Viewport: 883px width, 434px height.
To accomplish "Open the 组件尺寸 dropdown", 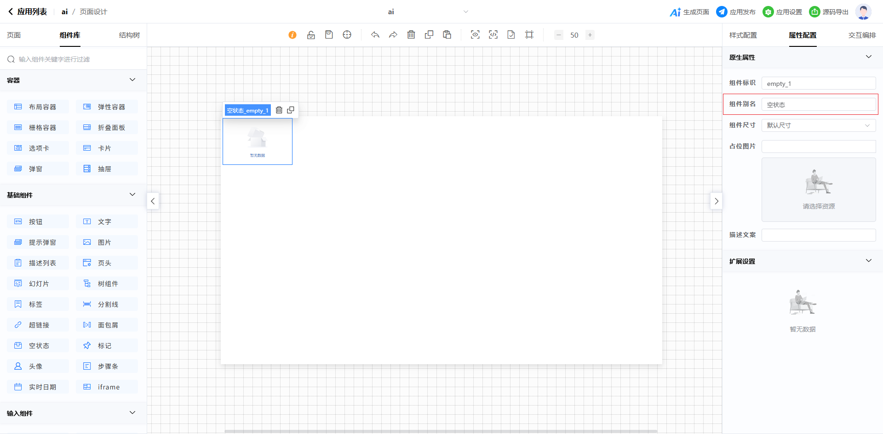I will [819, 125].
